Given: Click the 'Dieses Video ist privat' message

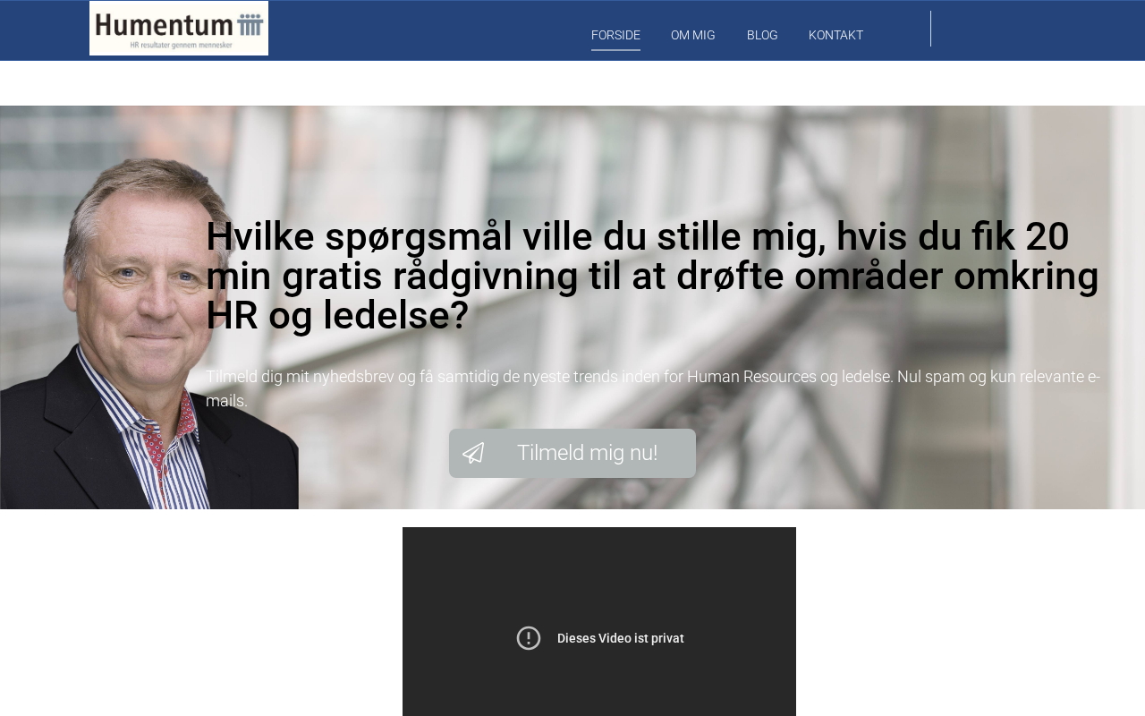Looking at the screenshot, I should click(x=621, y=638).
